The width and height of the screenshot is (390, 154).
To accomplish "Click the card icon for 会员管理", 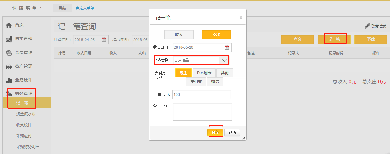I will pyautogui.click(x=9, y=53).
